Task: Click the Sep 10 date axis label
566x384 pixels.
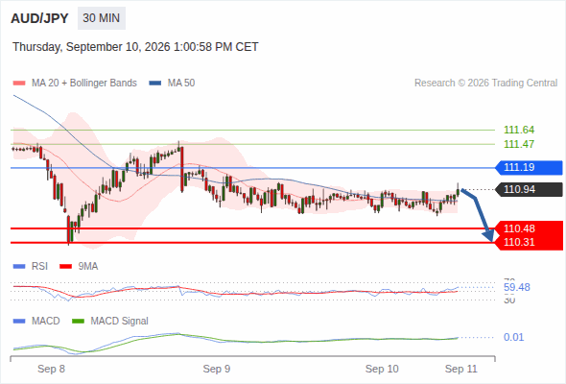Action: pos(382,369)
